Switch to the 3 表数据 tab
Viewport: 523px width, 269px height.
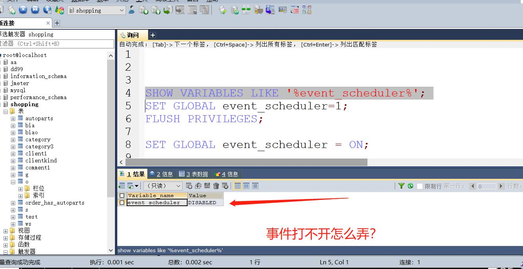(x=193, y=174)
